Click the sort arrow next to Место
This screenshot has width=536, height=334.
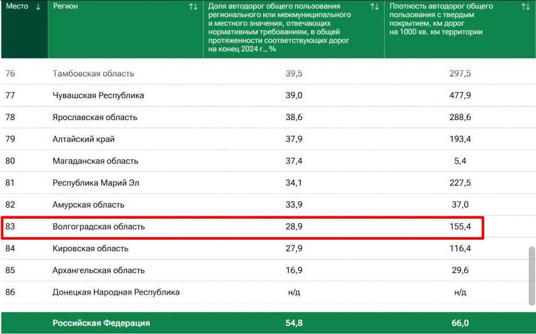coord(38,7)
